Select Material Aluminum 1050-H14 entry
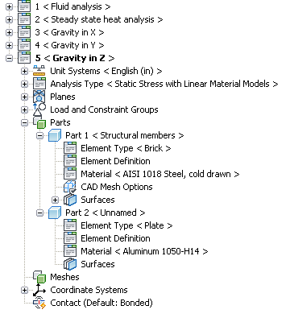The image size is (290, 318). coord(144,251)
